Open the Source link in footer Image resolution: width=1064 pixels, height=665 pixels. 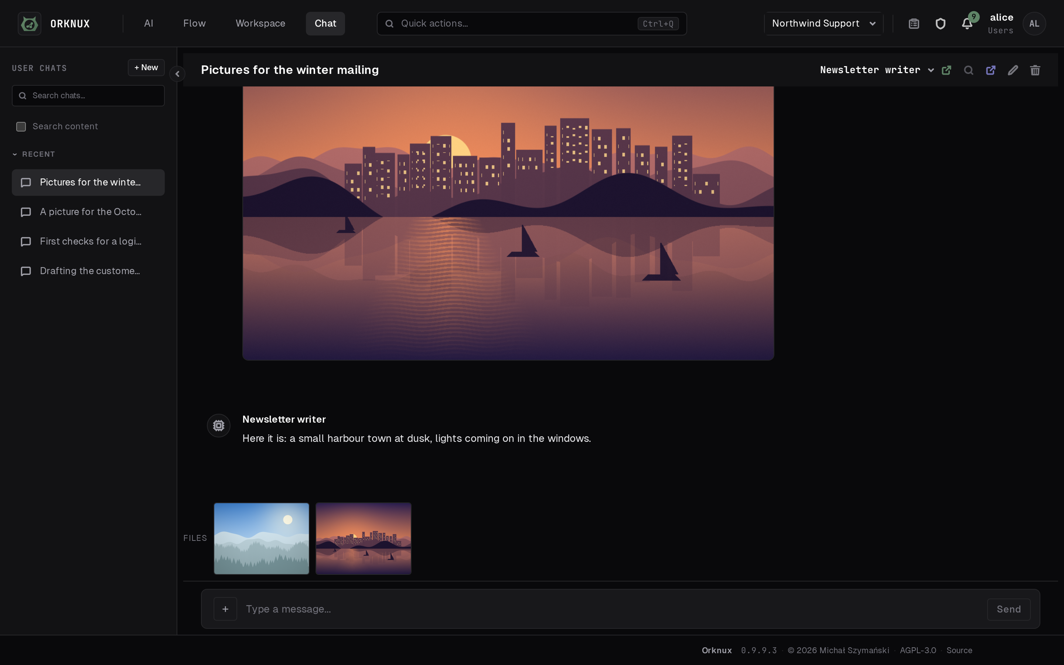click(959, 650)
